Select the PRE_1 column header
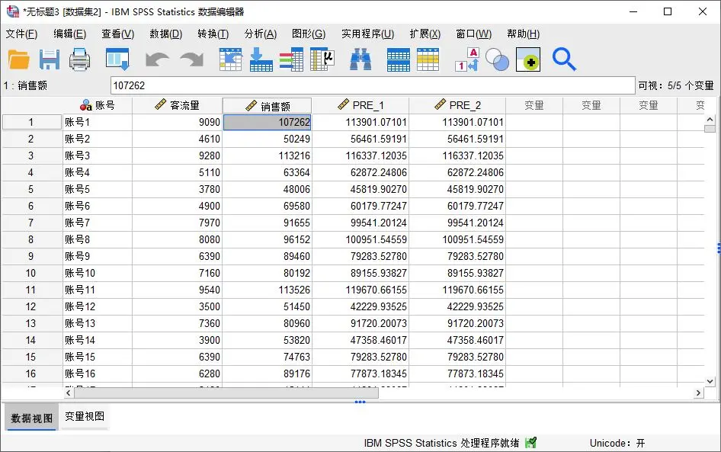 tap(360, 105)
